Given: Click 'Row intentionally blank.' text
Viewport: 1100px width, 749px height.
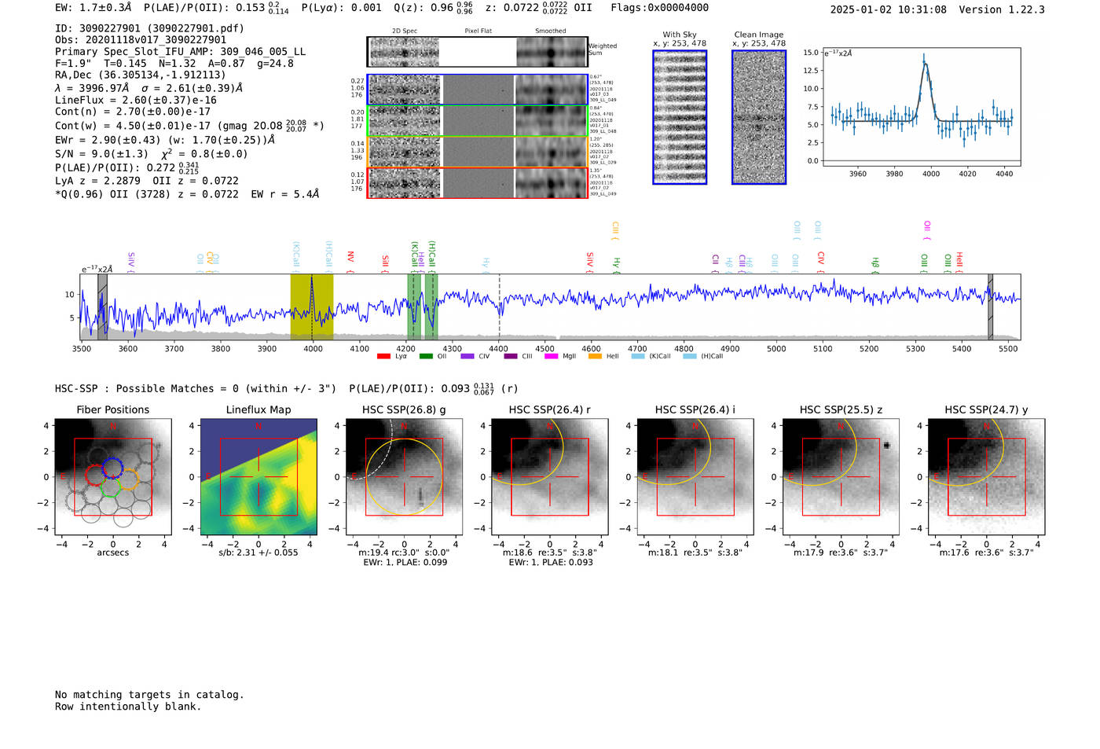Looking at the screenshot, I should pos(128,707).
